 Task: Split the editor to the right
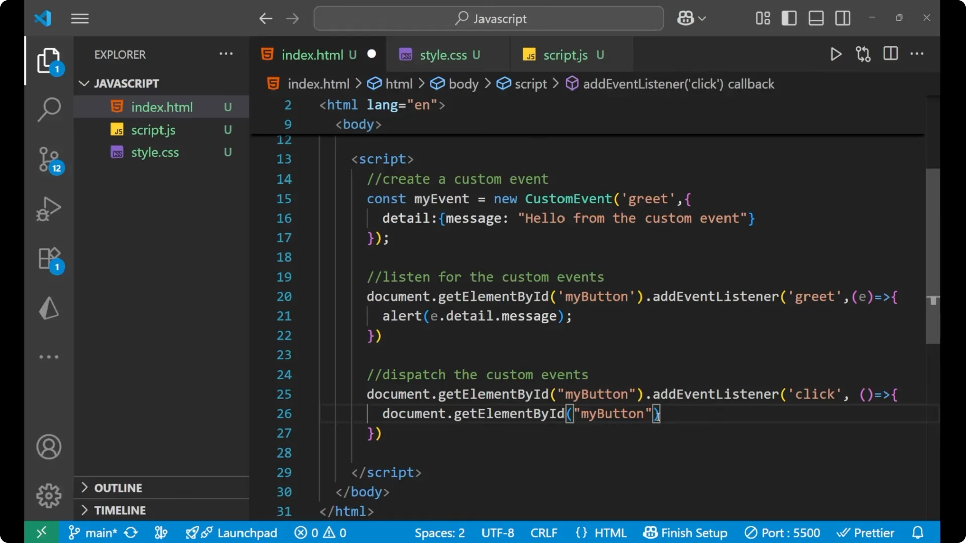pos(891,54)
